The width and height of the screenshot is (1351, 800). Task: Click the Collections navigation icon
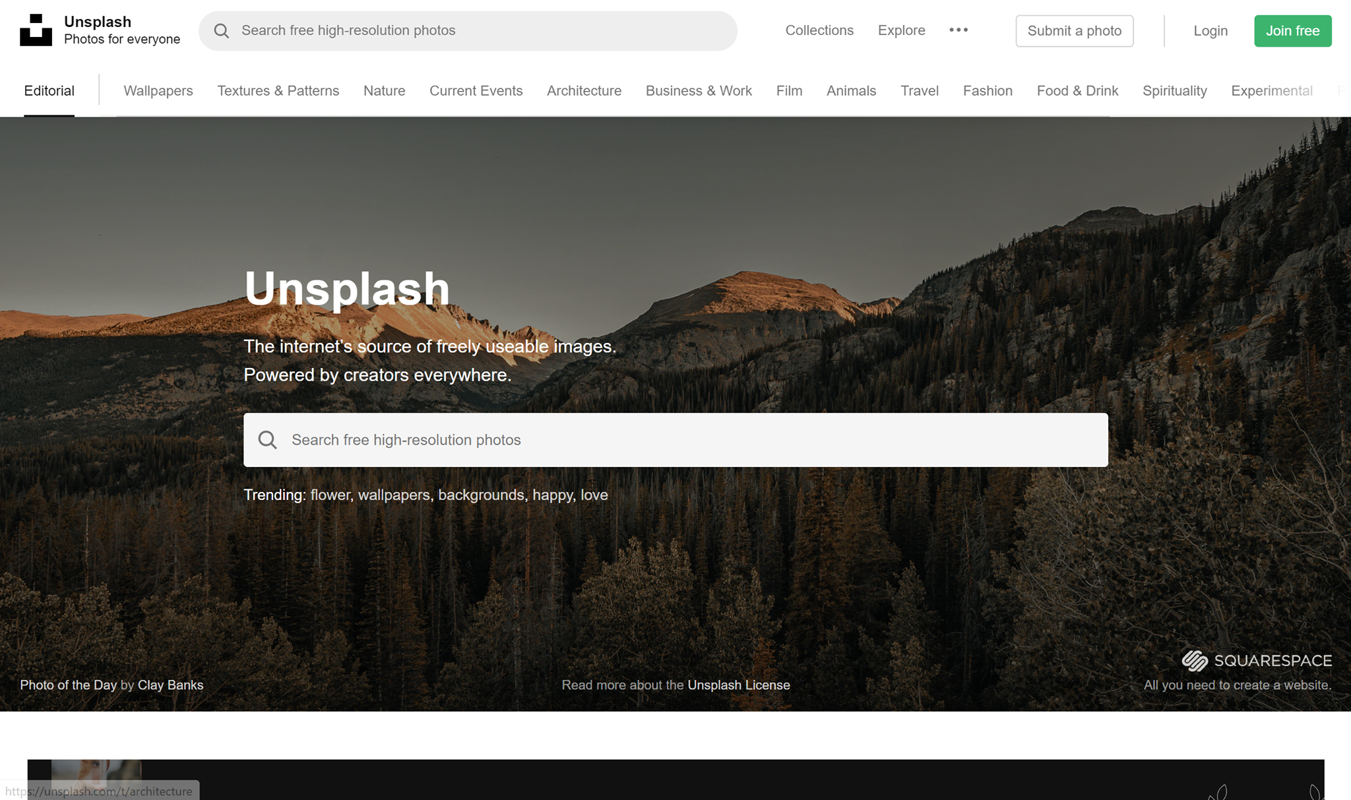point(820,30)
